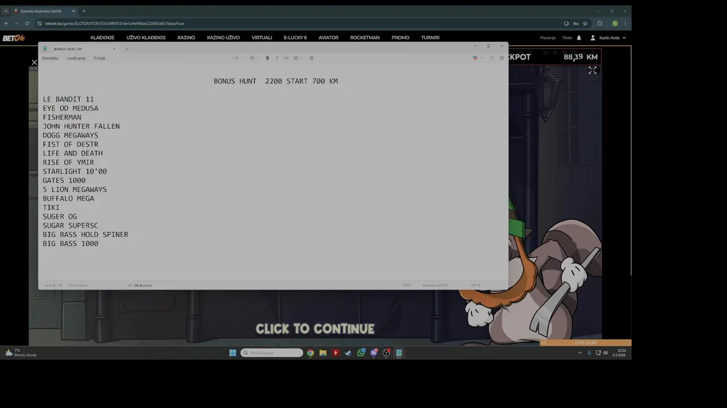This screenshot has height=408, width=727.
Task: Open the UŽIVO KLAĐENJE site menu
Action: tap(146, 38)
